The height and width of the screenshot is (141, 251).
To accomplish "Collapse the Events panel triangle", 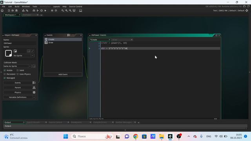I will pos(45,35).
